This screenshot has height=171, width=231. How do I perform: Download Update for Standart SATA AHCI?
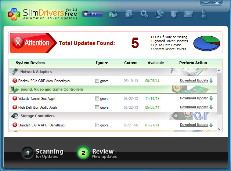coord(194,125)
